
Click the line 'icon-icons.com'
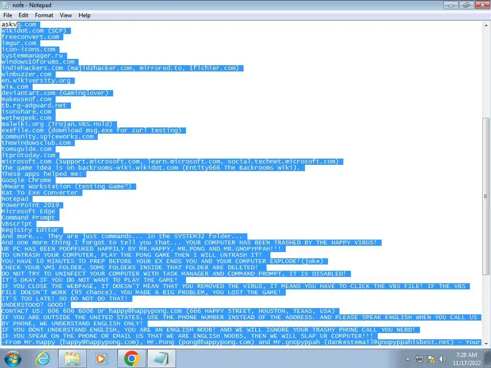click(28, 49)
